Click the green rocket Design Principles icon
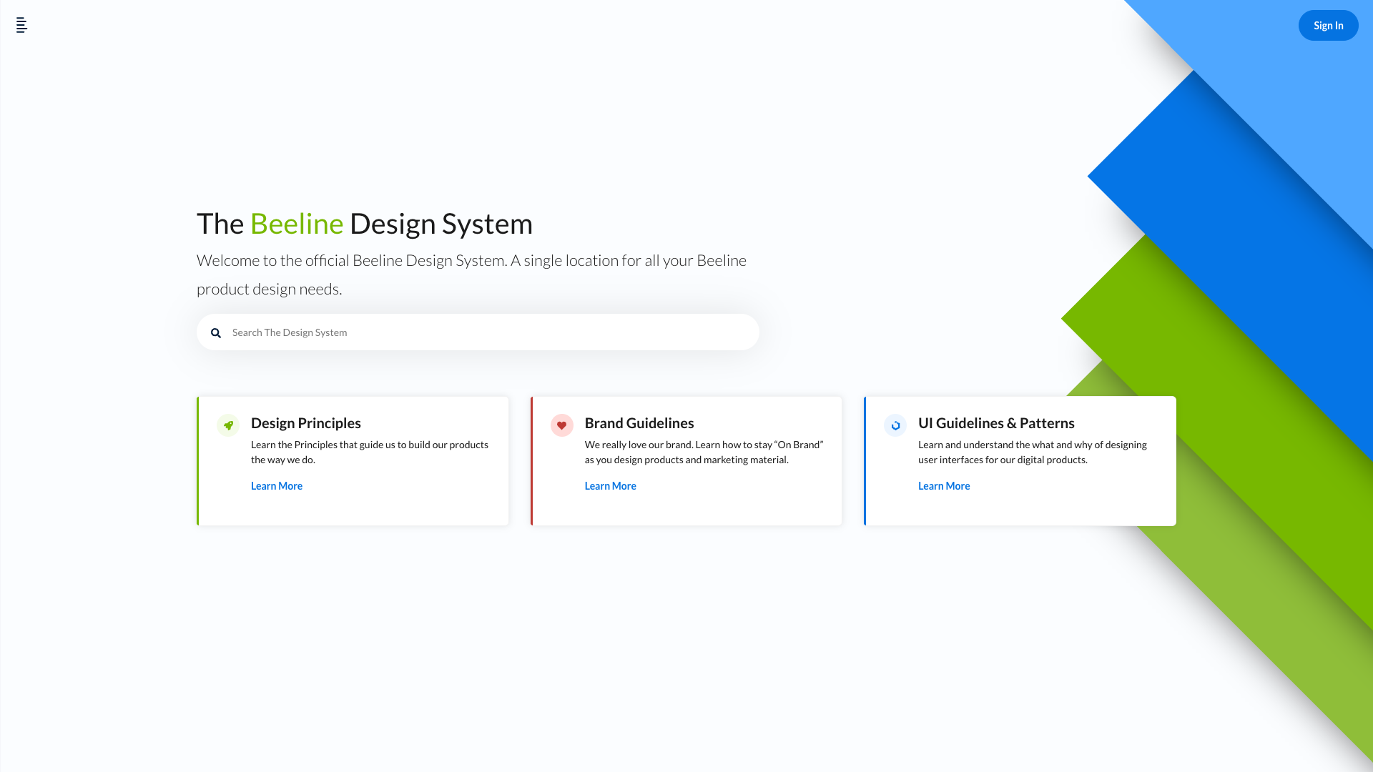 [228, 425]
